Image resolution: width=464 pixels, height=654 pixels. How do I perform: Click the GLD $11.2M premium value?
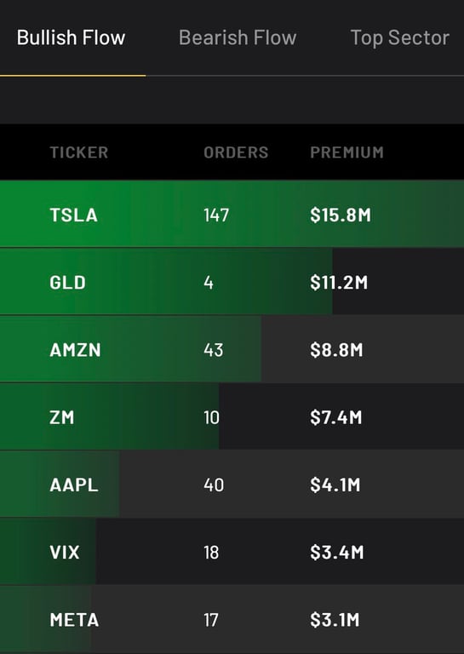point(339,283)
